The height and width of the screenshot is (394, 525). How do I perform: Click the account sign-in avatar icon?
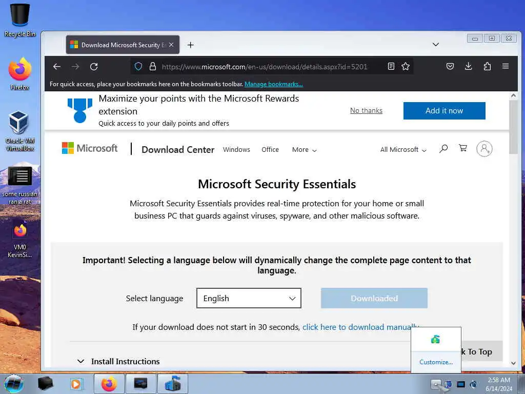pos(484,149)
